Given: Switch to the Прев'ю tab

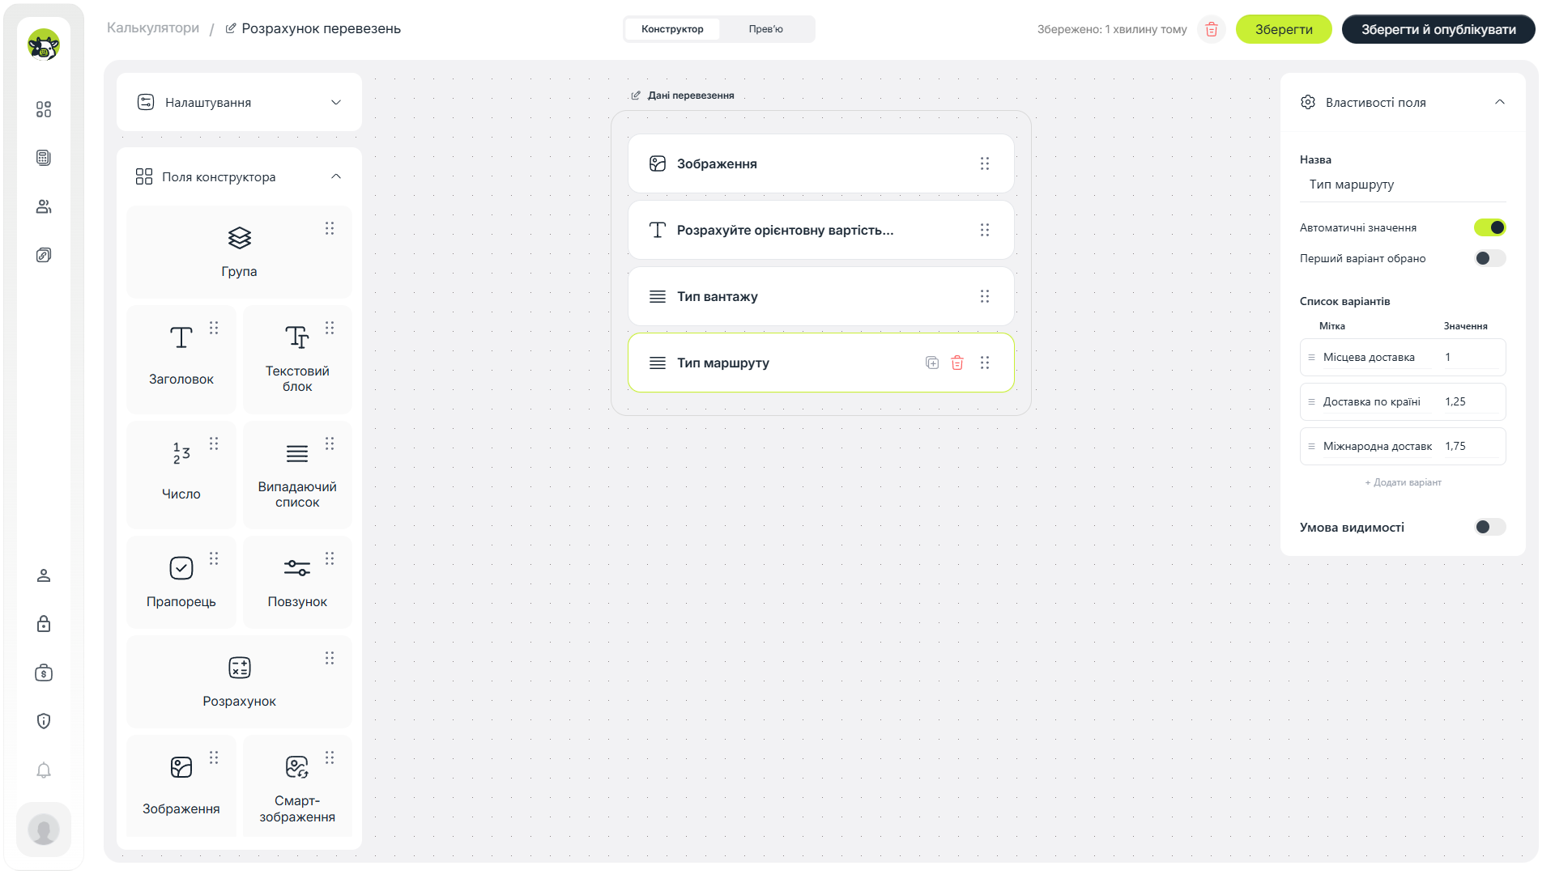Looking at the screenshot, I should pos(765,29).
